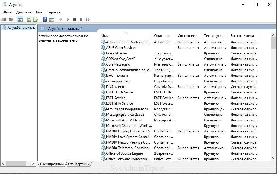Viewport: 277px width, 174px height.
Task: Switch to the Стандартный tab
Action: coord(79,164)
